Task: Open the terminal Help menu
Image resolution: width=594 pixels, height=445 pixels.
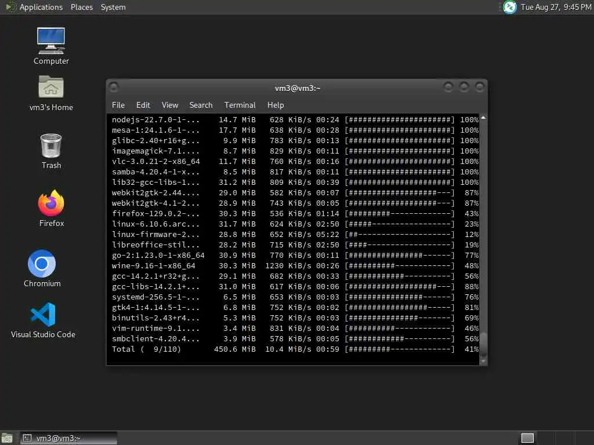Action: tap(276, 105)
